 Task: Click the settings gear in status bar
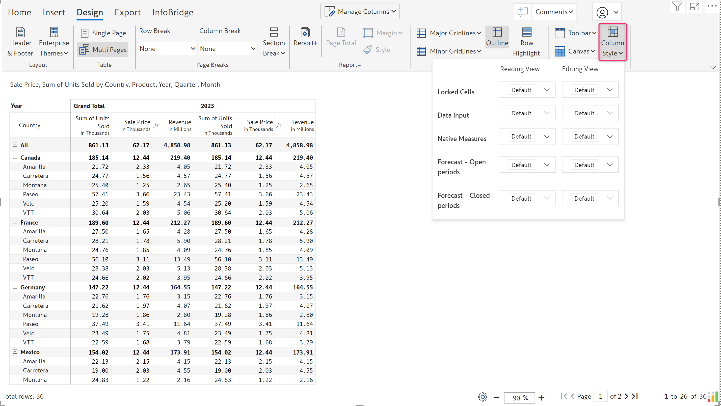tap(483, 397)
